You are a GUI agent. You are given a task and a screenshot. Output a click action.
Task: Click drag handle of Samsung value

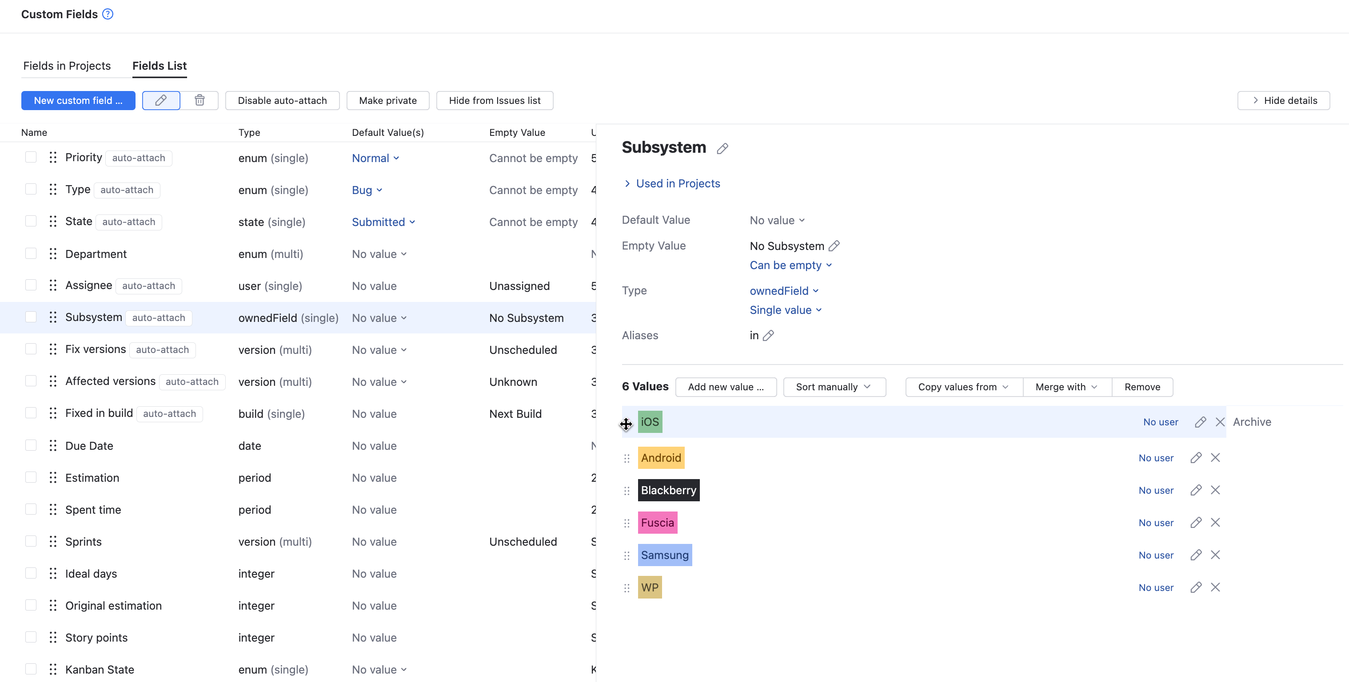pos(627,555)
